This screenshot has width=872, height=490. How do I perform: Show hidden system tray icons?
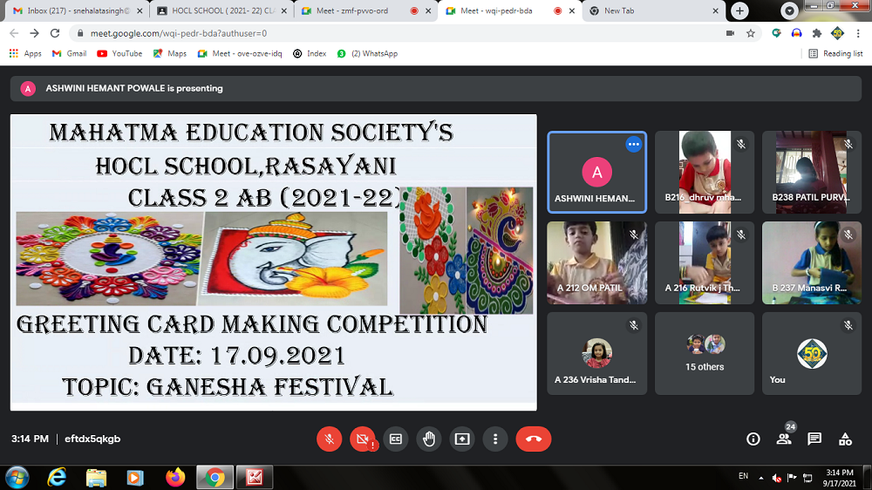761,478
